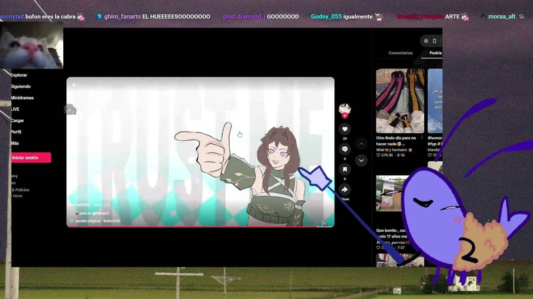Share the video with the arrow icon
Image resolution: width=533 pixels, height=299 pixels.
pos(345,190)
